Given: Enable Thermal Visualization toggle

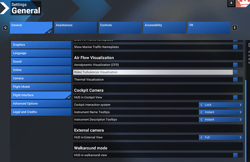Looking at the screenshot, I should tap(236, 80).
